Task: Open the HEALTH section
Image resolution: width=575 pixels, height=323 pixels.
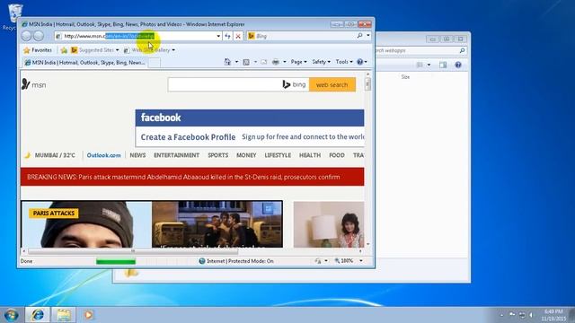Action: tap(310, 155)
